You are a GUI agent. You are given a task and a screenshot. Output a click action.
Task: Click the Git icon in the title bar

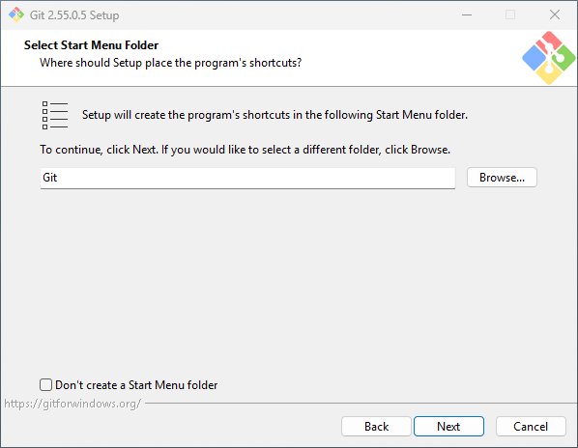click(16, 14)
